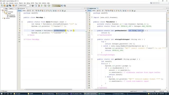The width and height of the screenshot is (169, 95).
Task: Click the Last Edit icon in MainApp editor toolbar
Action: point(28,11)
